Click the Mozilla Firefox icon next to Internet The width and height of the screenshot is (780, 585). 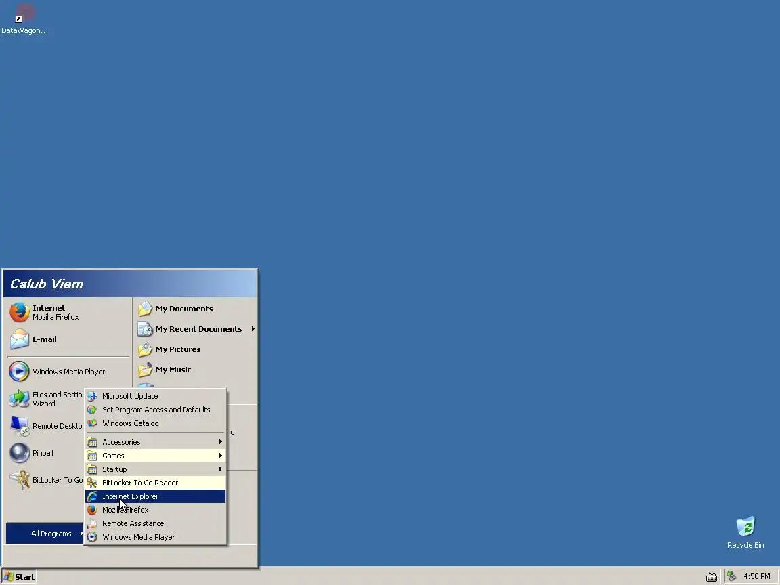point(20,312)
